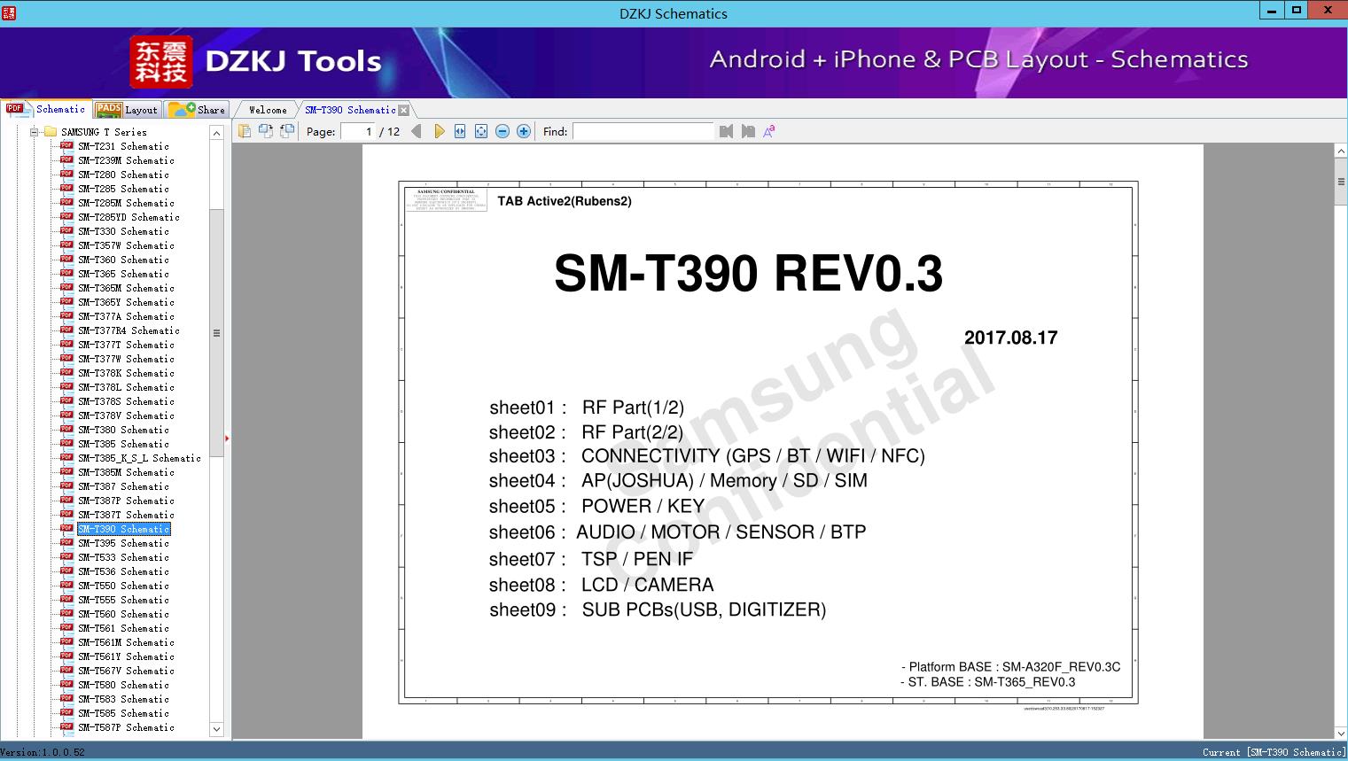Open SM-T378K Schematic in the tree
Screen dimensions: 1348x761
126,373
